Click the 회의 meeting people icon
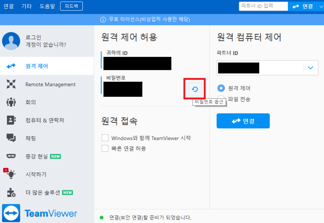 tap(11, 102)
